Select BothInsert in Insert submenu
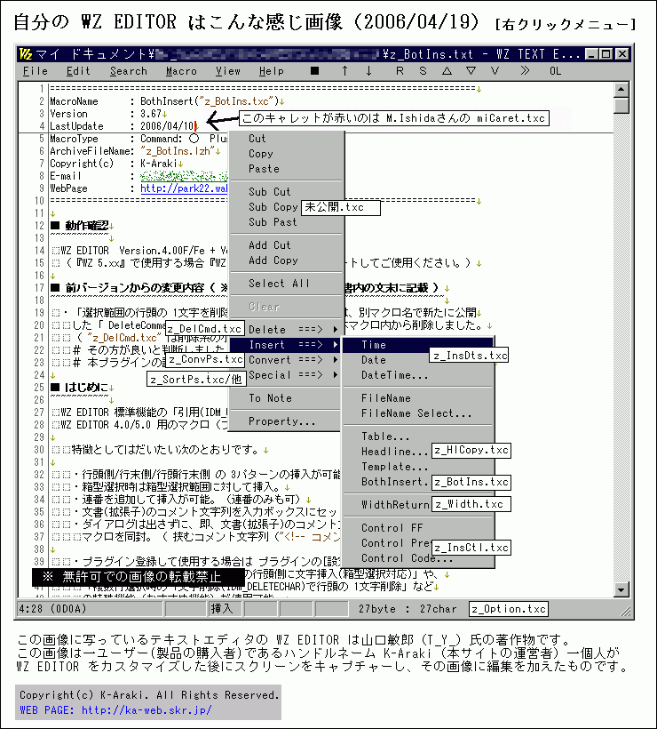 click(418, 482)
